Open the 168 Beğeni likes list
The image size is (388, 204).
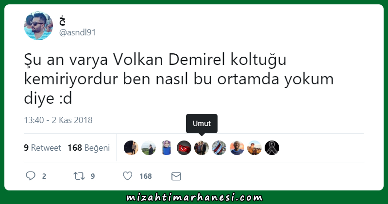88,148
